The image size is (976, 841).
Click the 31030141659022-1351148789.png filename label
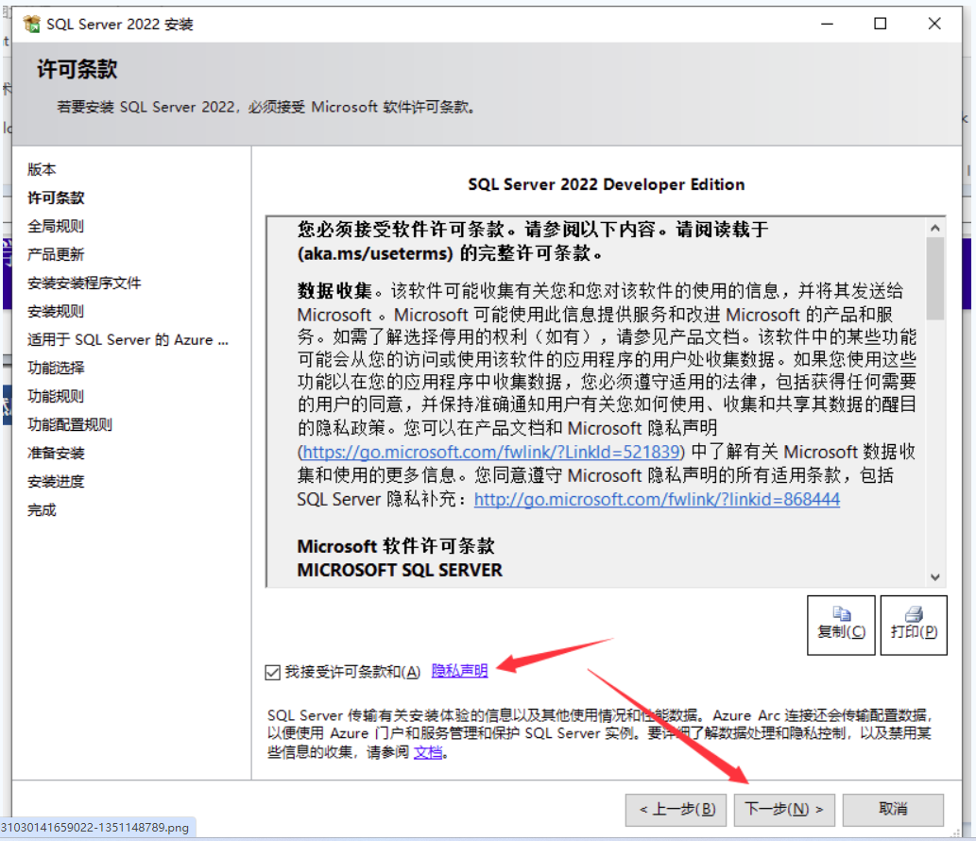(x=94, y=828)
